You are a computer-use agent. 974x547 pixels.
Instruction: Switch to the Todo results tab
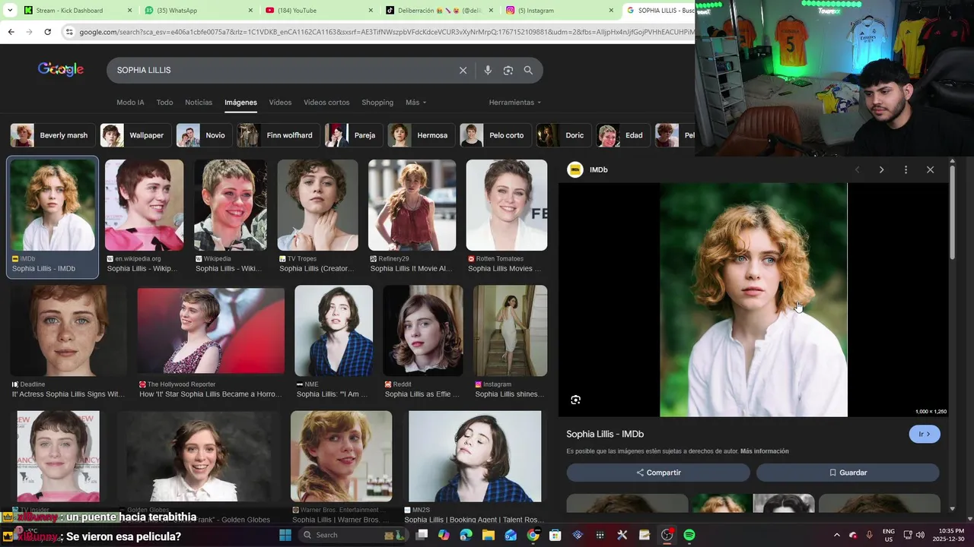164,103
